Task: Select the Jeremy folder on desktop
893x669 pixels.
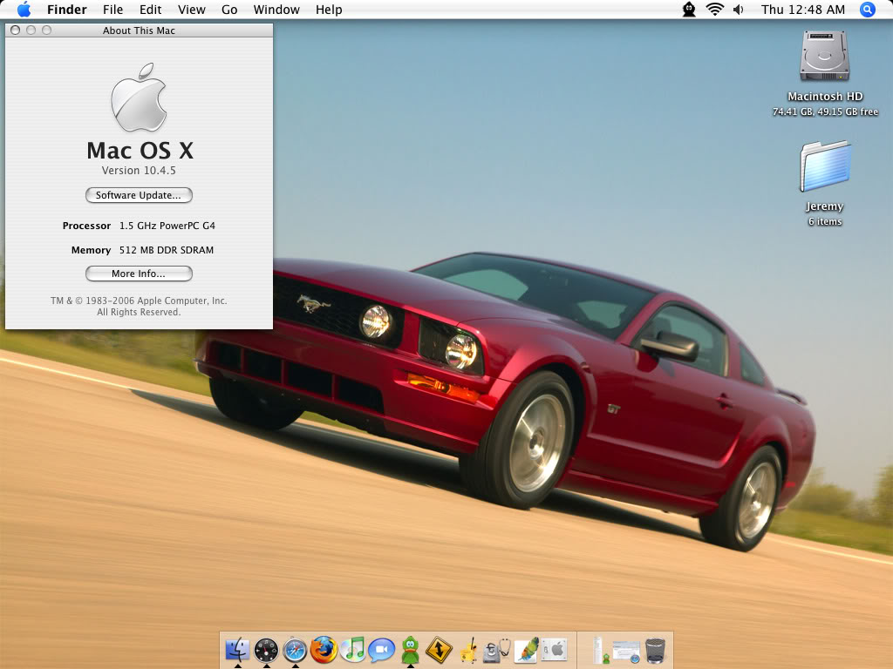Action: (825, 166)
